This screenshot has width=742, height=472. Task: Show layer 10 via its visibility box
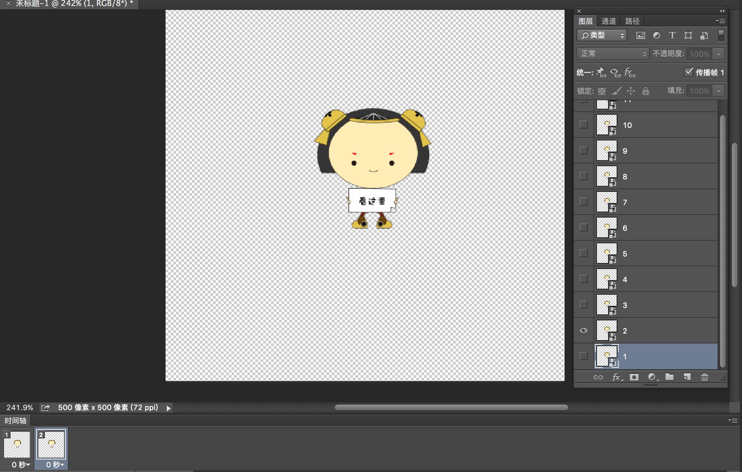tap(583, 125)
